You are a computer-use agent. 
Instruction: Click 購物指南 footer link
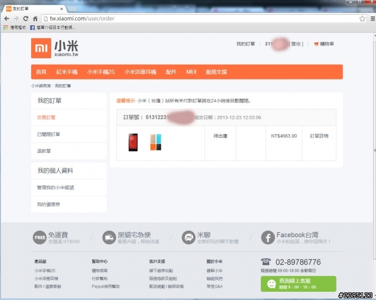tap(100, 271)
